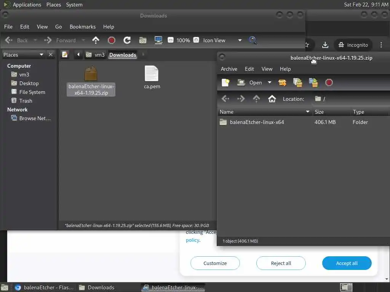The width and height of the screenshot is (390, 292).
Task: Click the Stop icon in archive manager
Action: 329,83
